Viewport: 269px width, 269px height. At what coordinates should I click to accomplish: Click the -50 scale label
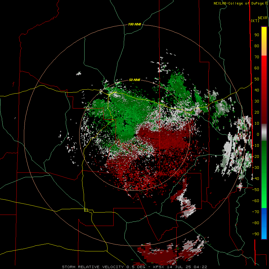point(256,190)
